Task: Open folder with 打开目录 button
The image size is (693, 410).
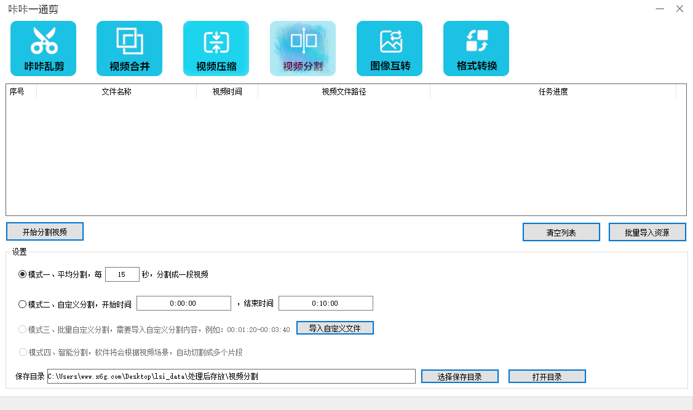Action: (x=547, y=377)
